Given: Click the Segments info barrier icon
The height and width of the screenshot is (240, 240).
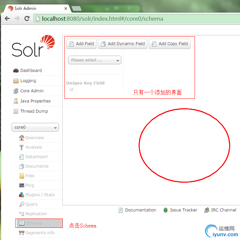Looking at the screenshot, I should [22, 233].
